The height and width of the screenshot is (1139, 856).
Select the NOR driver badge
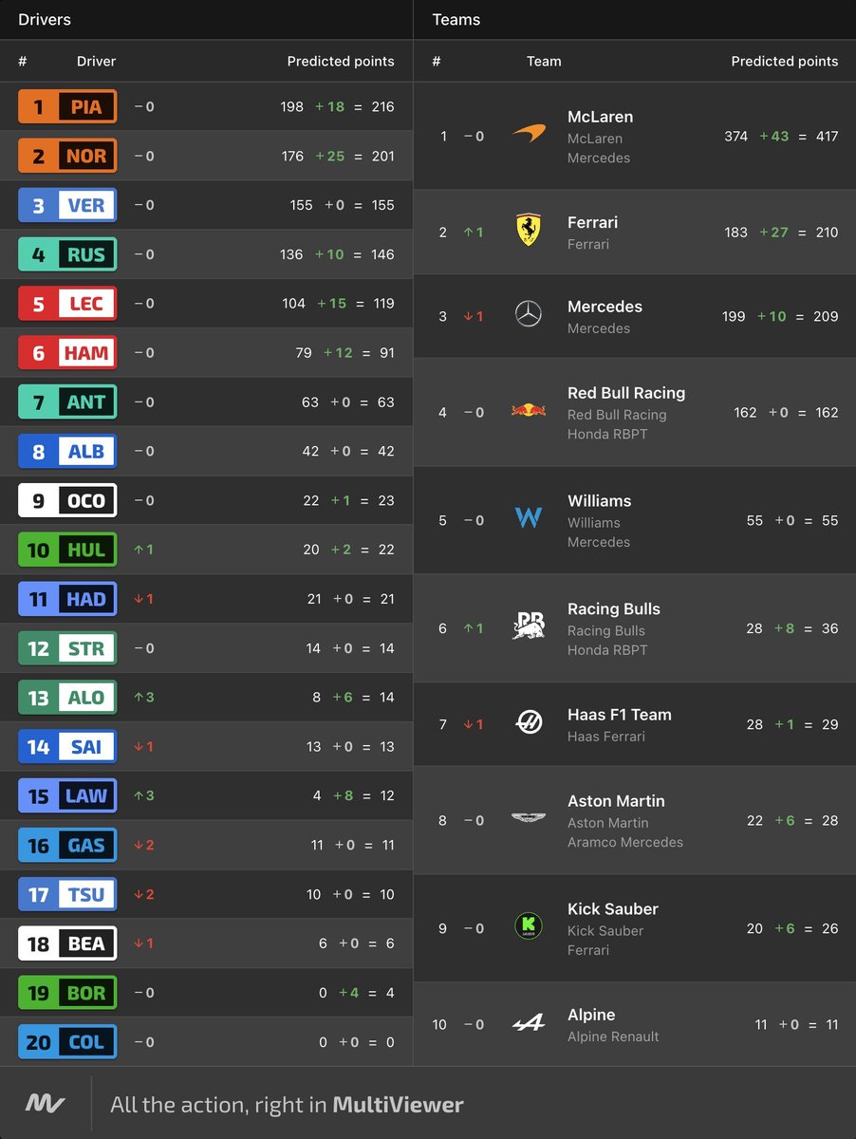click(67, 156)
